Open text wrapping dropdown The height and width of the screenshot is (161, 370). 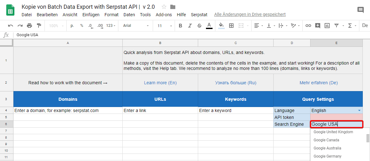coord(283,26)
